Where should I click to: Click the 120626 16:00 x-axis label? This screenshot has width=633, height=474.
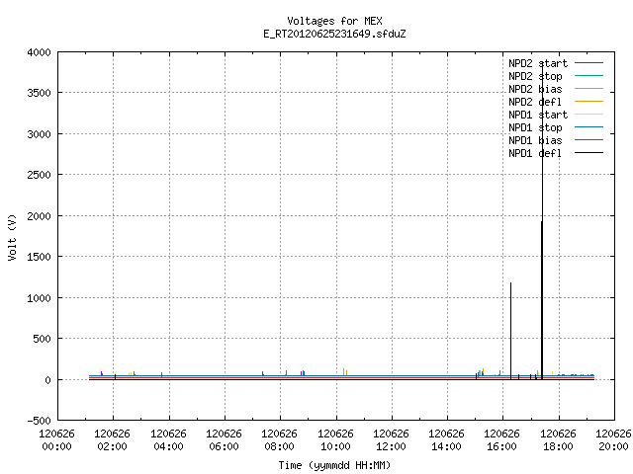point(501,440)
